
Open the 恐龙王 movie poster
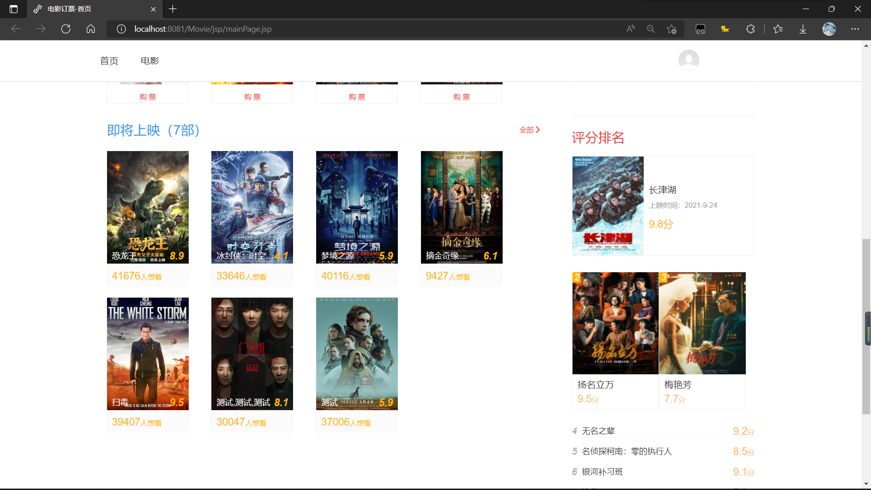pyautogui.click(x=147, y=207)
